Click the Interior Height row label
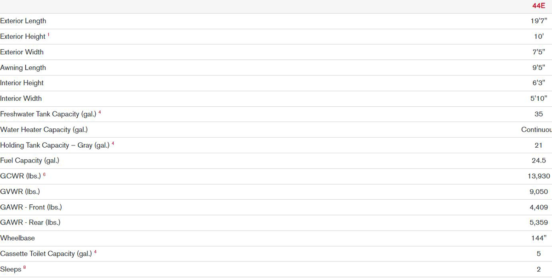The width and height of the screenshot is (552, 278). click(x=22, y=83)
